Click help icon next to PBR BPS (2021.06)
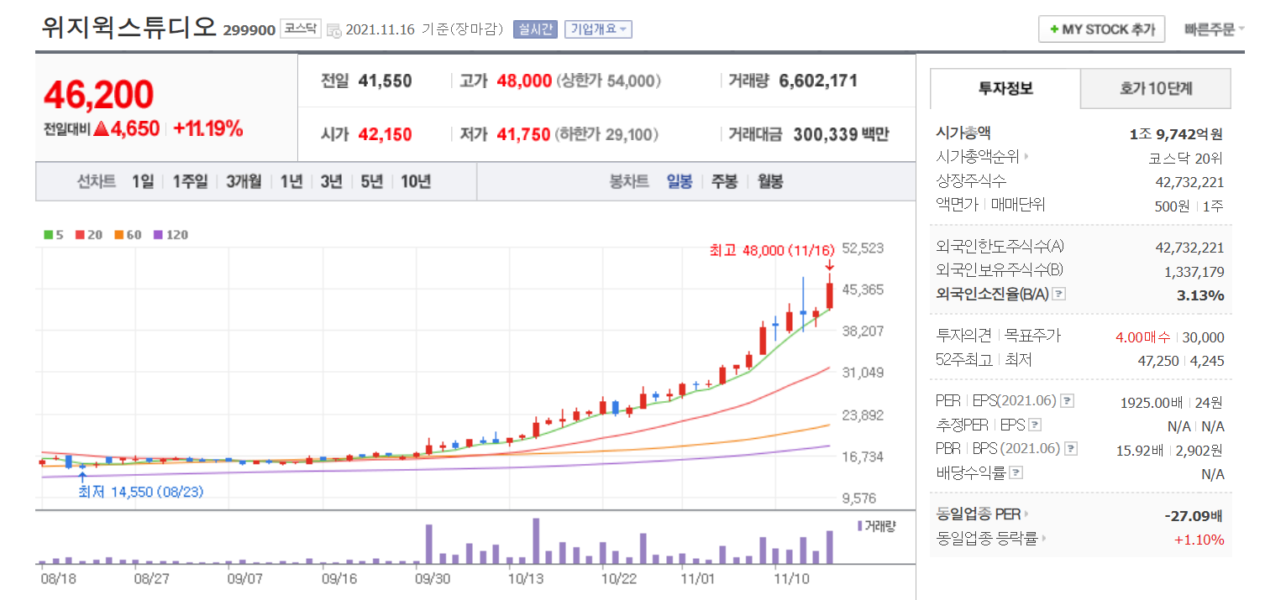This screenshot has height=600, width=1265. [x=1072, y=449]
